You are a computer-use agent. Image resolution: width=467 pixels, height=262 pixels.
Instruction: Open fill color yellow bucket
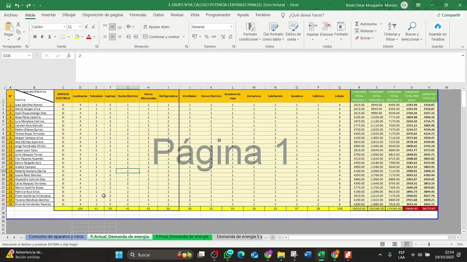click(x=77, y=37)
